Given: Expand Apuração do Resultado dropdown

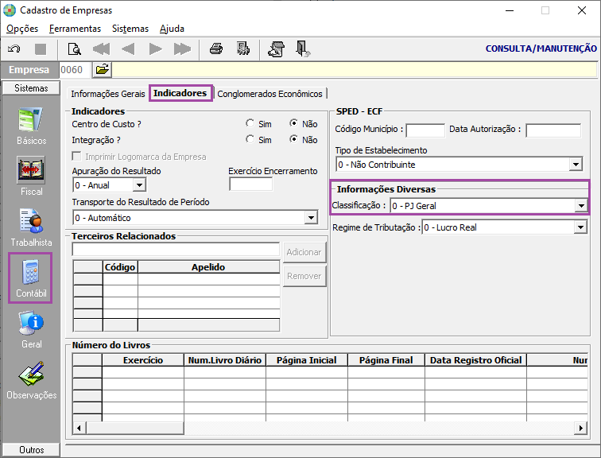Looking at the screenshot, I should (x=140, y=185).
